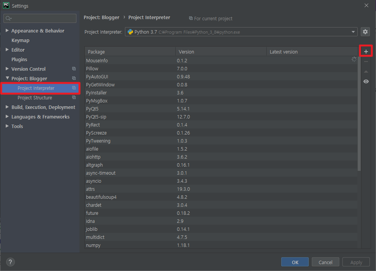Click the remove package minus icon
Image resolution: width=376 pixels, height=271 pixels.
click(366, 62)
